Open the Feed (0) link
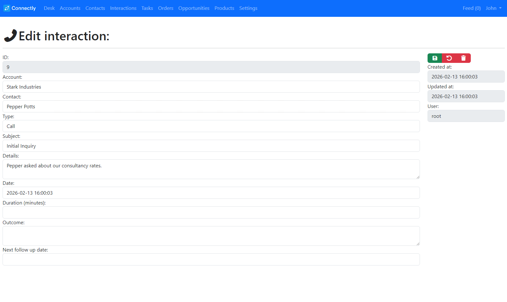The height and width of the screenshot is (302, 507). 471,8
